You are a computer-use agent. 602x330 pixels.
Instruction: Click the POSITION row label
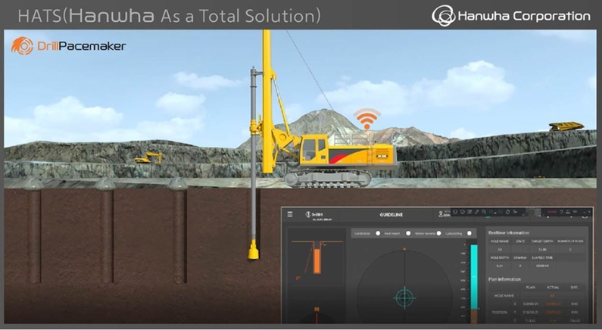pyautogui.click(x=499, y=313)
